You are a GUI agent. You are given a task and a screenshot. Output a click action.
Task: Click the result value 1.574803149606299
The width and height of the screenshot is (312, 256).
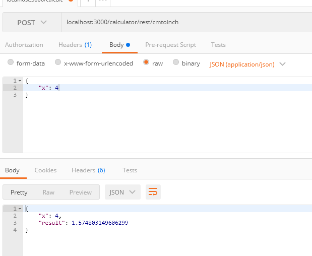100,223
